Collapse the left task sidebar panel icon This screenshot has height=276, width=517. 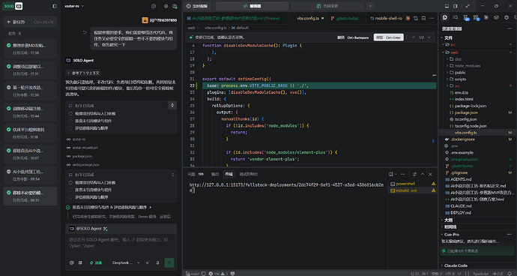click(x=55, y=6)
